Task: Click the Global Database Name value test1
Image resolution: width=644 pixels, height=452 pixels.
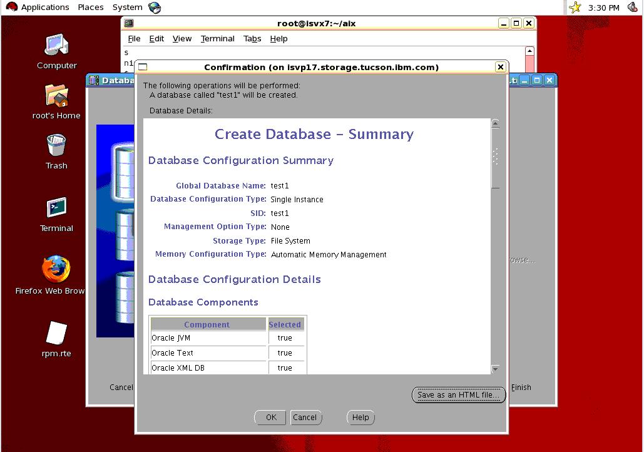Action: point(280,186)
